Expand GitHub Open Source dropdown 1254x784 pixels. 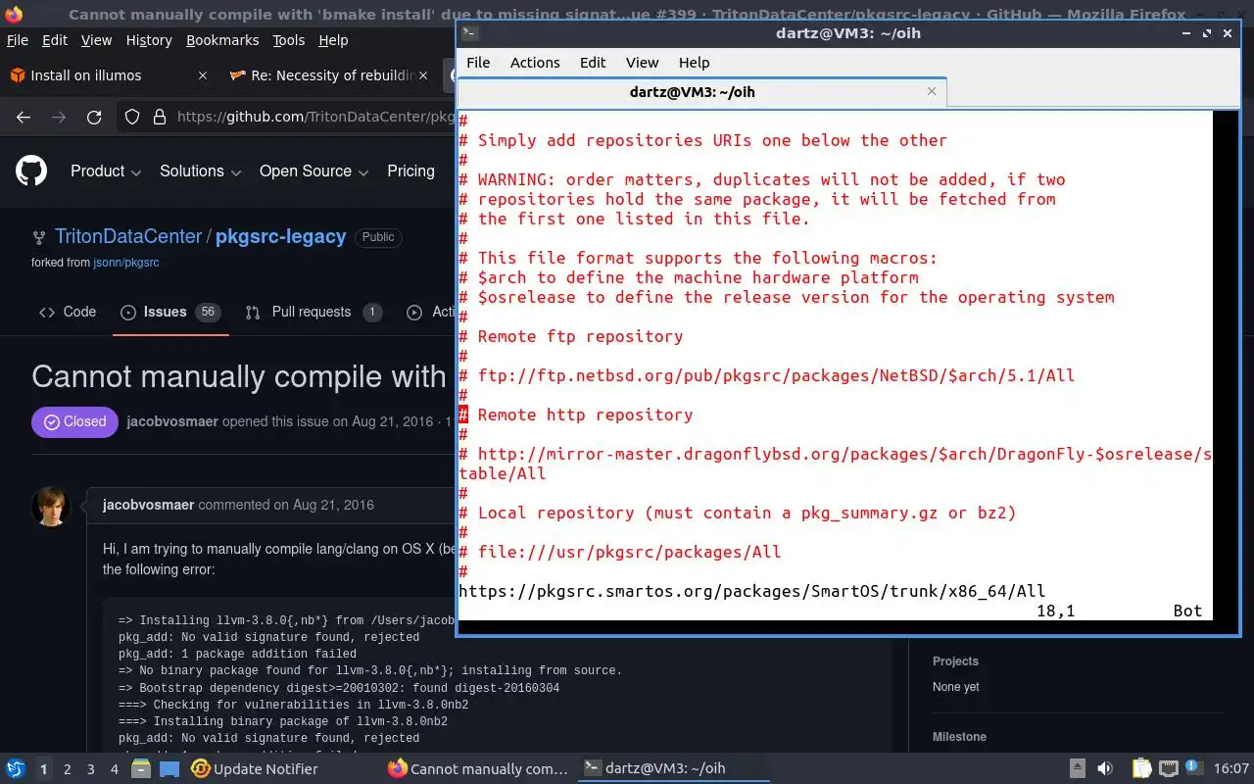point(313,171)
